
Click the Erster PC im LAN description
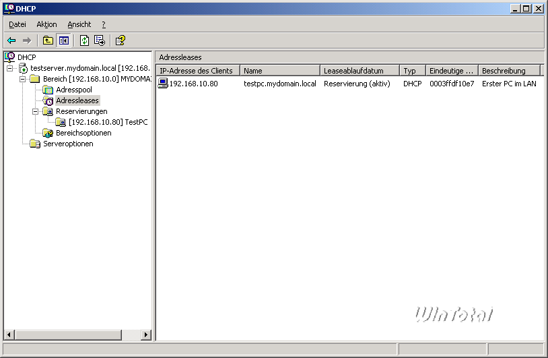[x=509, y=84]
